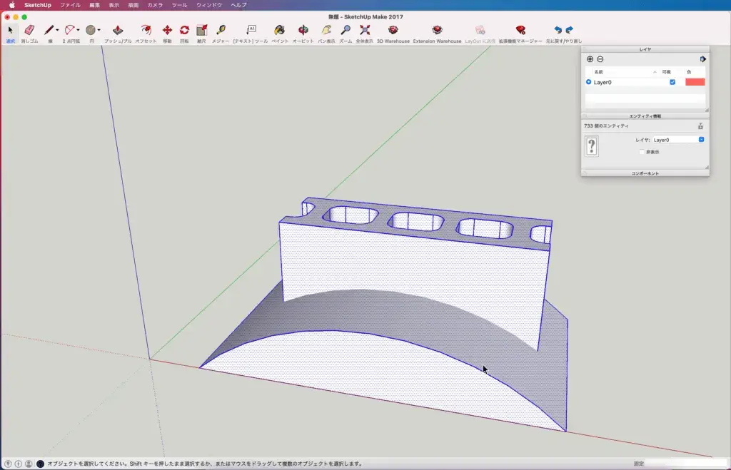Viewport: 731px width, 470px height.
Task: Click the Layer0 red color swatch
Action: [x=695, y=82]
